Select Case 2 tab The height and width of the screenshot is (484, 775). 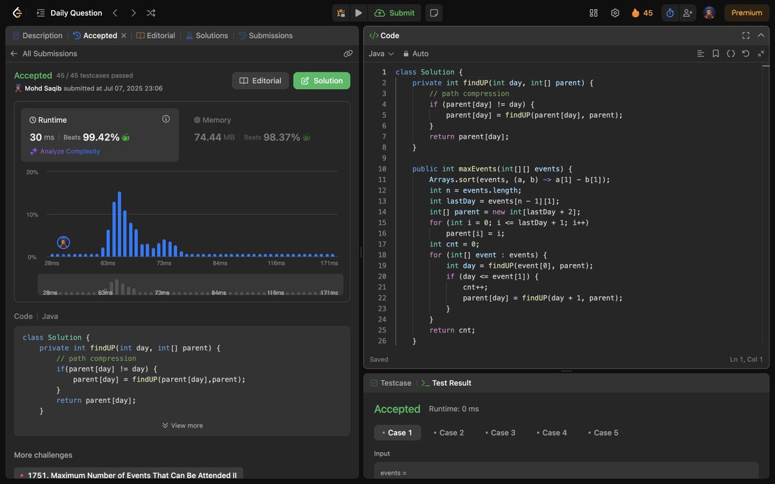[x=449, y=432]
